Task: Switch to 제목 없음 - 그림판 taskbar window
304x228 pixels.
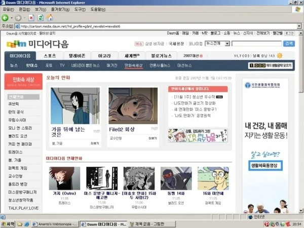Action: pyautogui.click(x=152, y=224)
